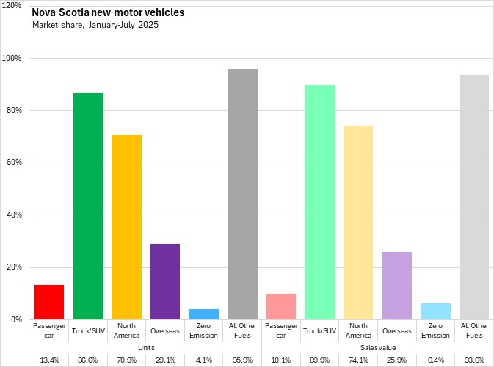Click the 93.6% value in the data table
Image resolution: width=494 pixels, height=367 pixels.
(x=474, y=360)
